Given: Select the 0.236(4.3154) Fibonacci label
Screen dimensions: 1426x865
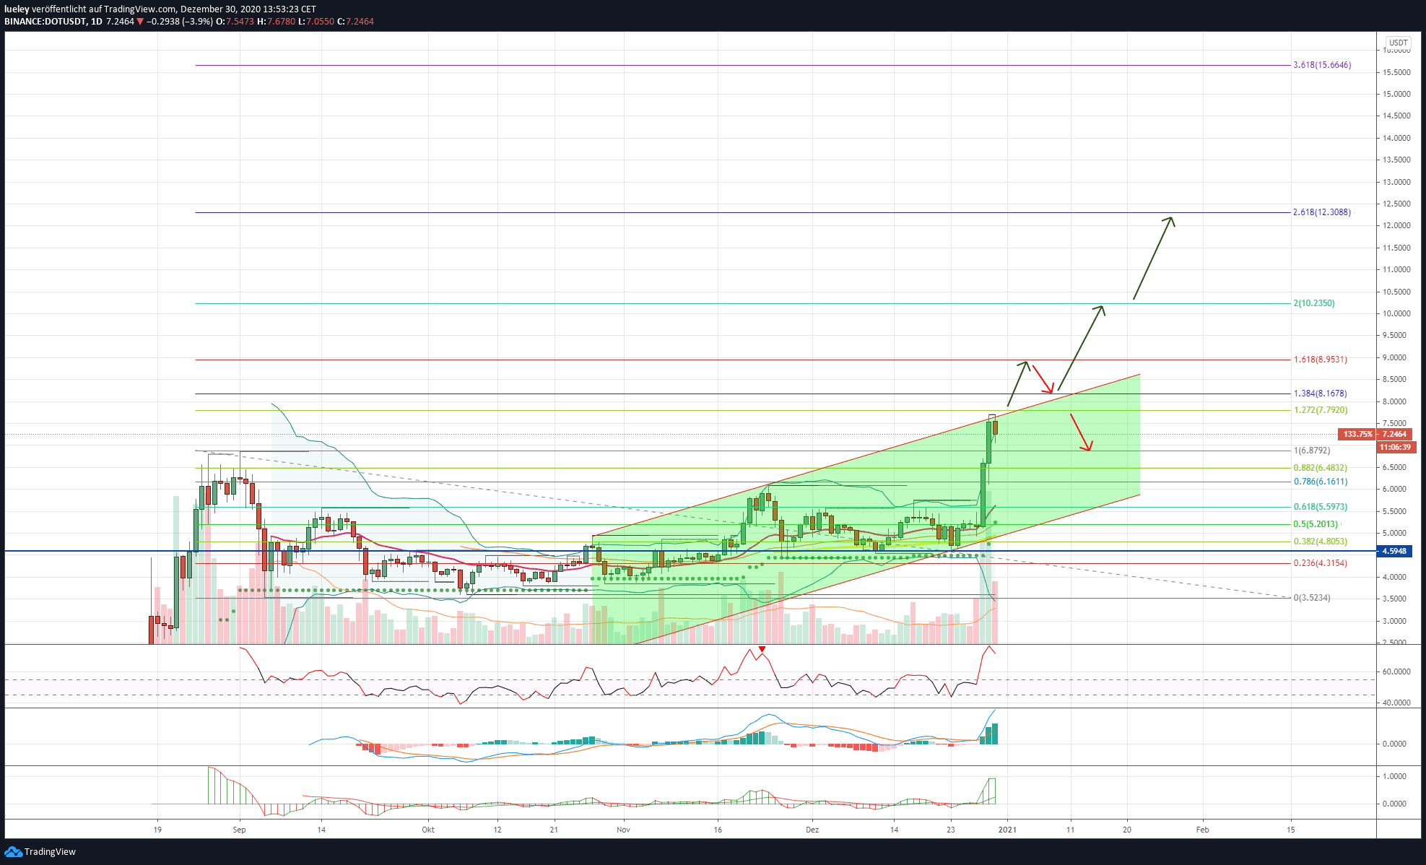Looking at the screenshot, I should (1320, 563).
